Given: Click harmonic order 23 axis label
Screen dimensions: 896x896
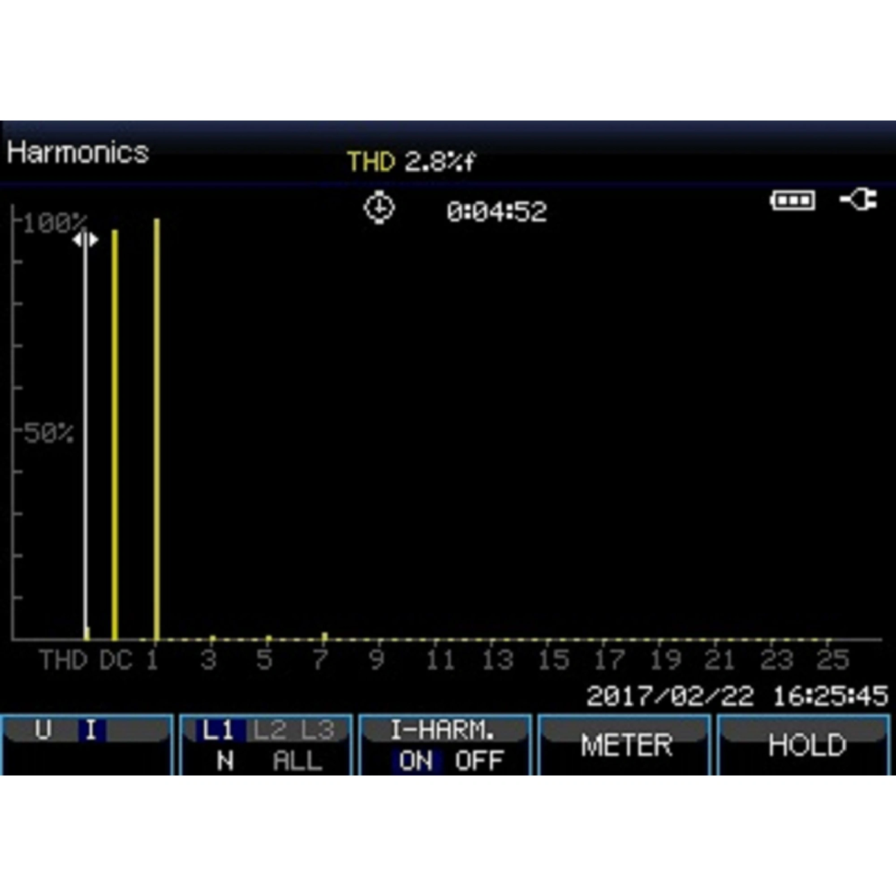Looking at the screenshot, I should tap(777, 660).
